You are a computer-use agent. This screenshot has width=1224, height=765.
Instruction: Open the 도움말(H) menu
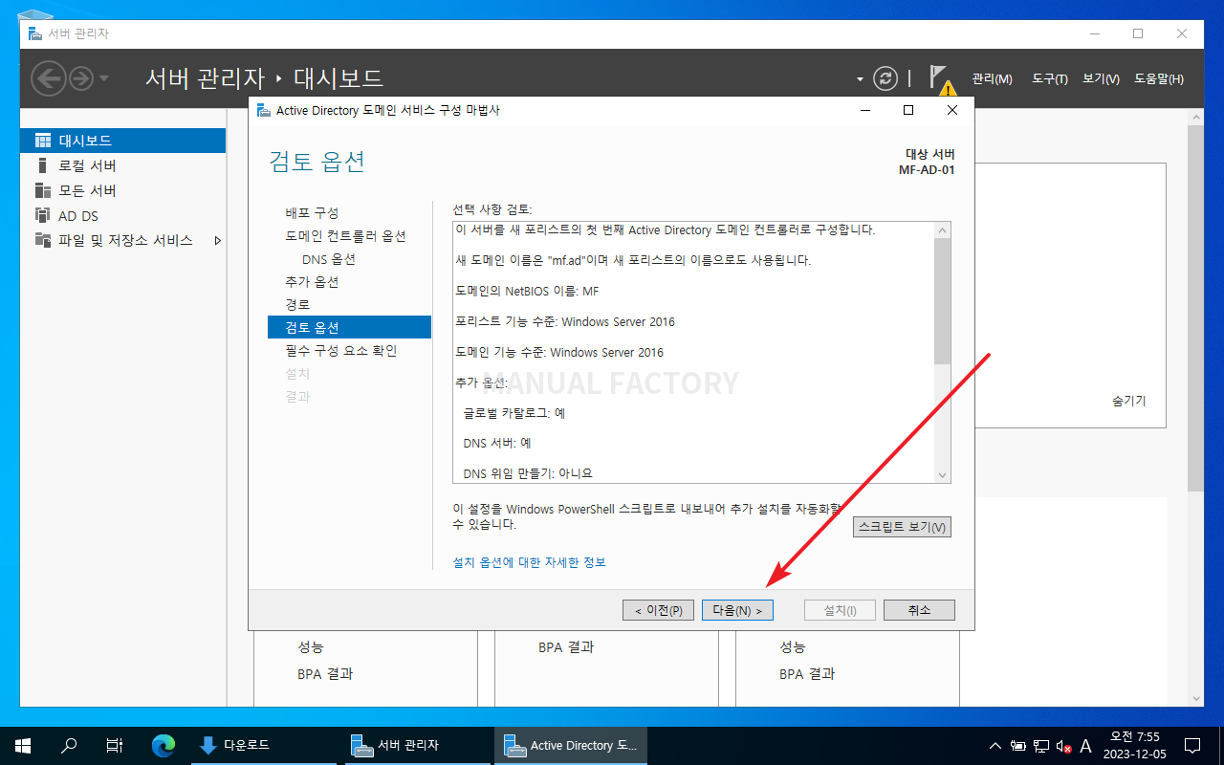click(1159, 79)
